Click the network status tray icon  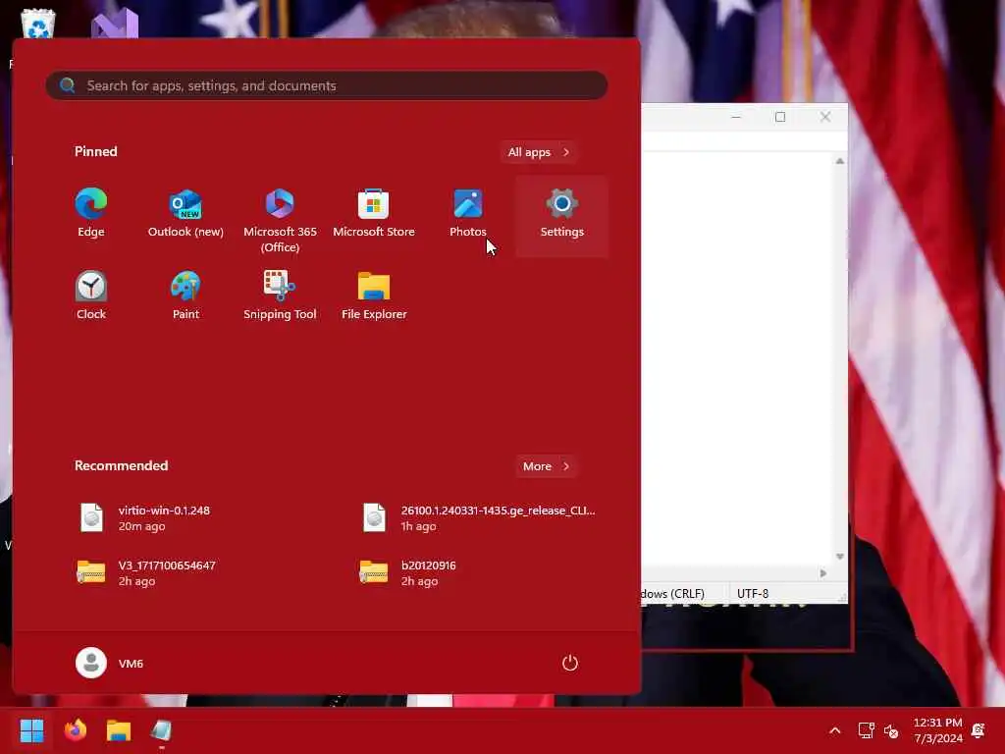(866, 730)
